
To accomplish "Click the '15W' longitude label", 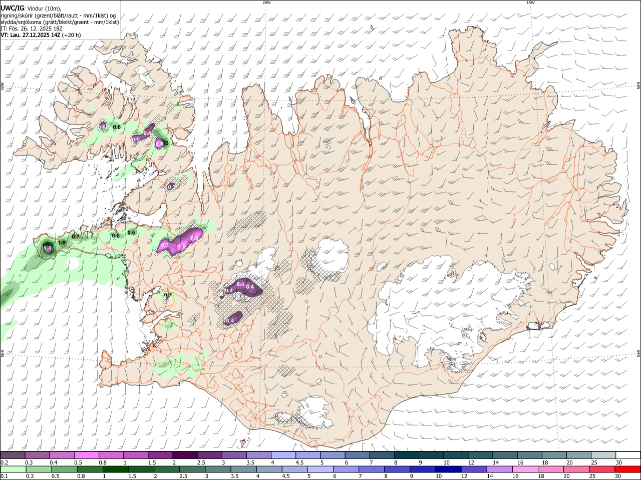I will (x=530, y=2).
